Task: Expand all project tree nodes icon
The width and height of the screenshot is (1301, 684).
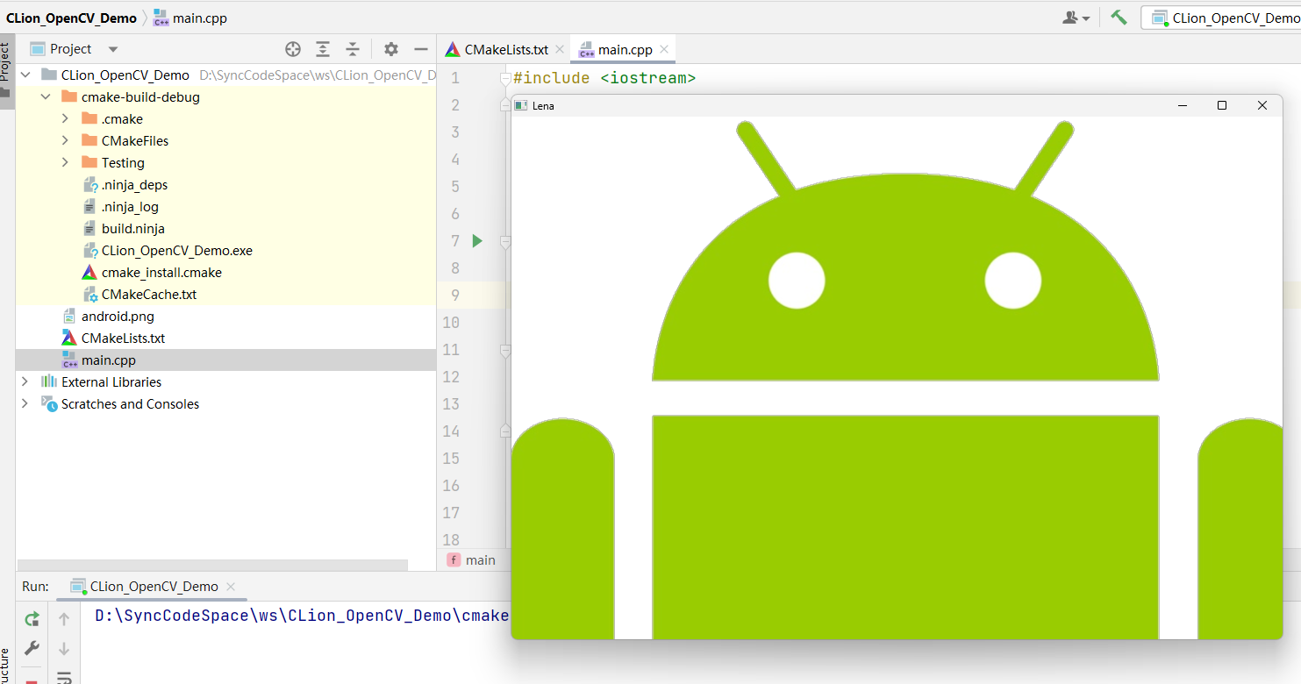Action: point(323,49)
